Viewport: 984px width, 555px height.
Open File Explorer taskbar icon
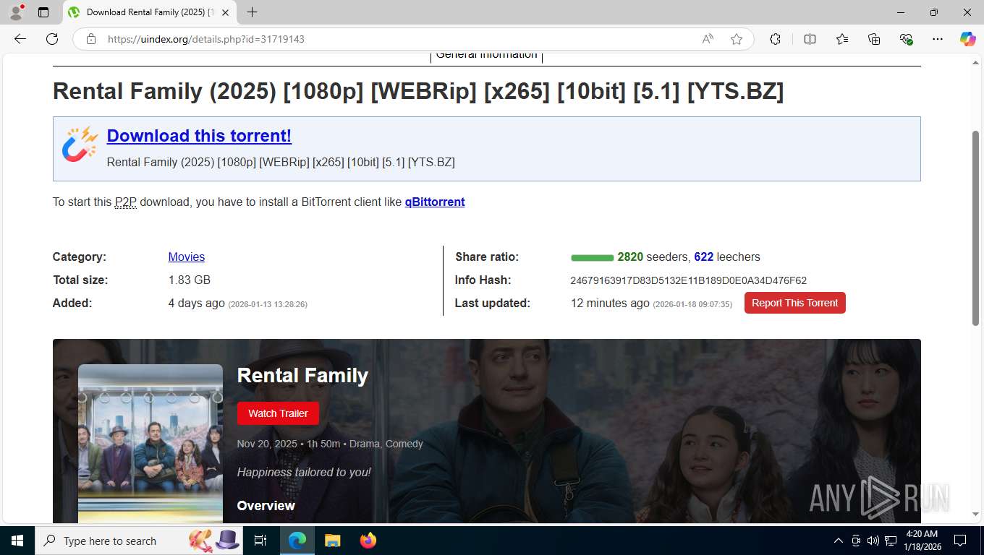pyautogui.click(x=332, y=541)
